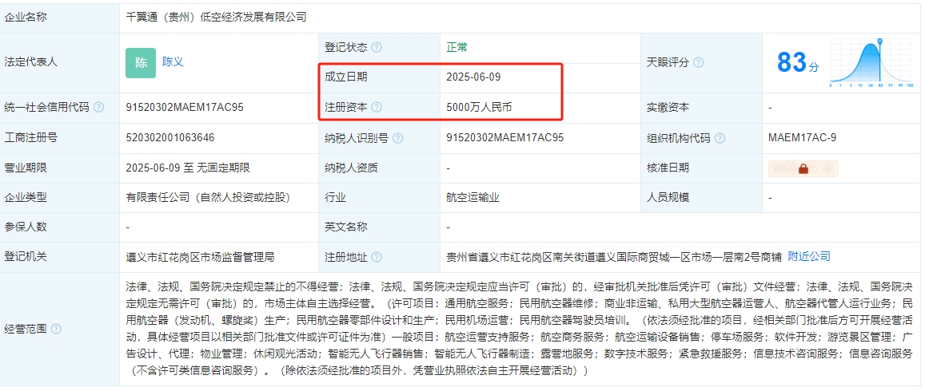Click taxpayer ID value beside 纳税人识别号
925x391 pixels.
click(x=505, y=138)
